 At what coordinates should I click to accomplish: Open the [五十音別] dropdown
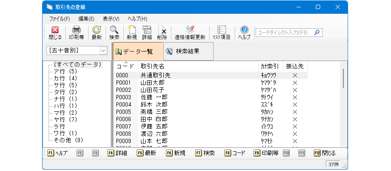[103, 51]
